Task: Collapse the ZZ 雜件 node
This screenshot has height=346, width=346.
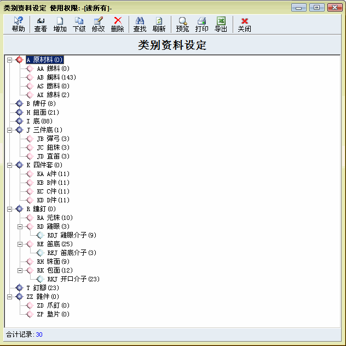Action: point(9,297)
